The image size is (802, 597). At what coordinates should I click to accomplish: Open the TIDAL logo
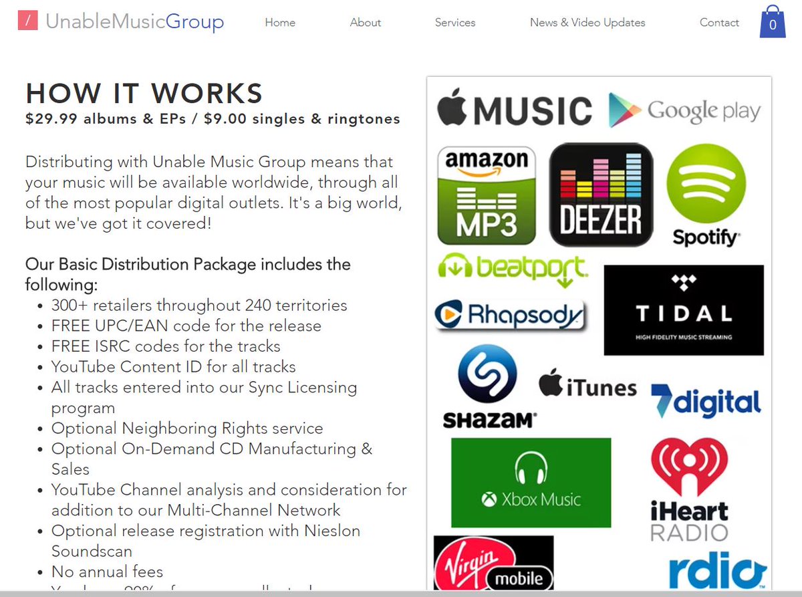click(683, 309)
